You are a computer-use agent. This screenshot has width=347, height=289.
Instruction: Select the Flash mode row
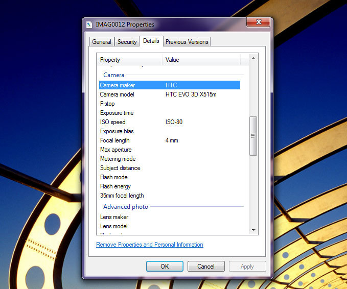(170, 177)
